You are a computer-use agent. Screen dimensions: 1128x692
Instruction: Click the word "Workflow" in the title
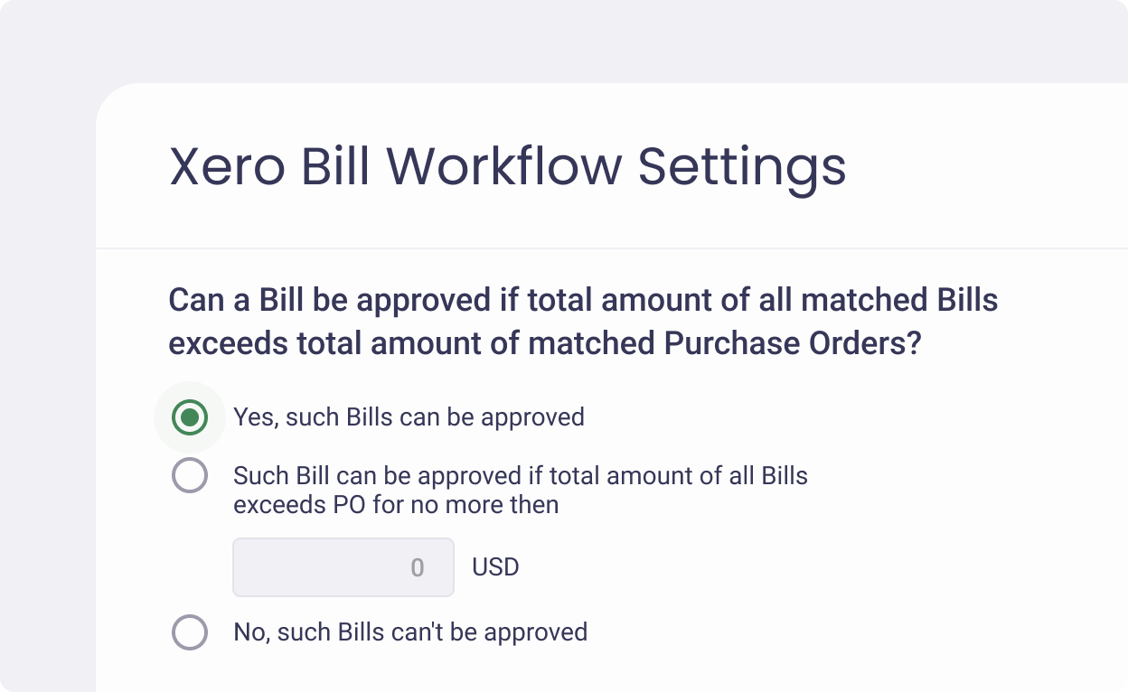tap(504, 167)
